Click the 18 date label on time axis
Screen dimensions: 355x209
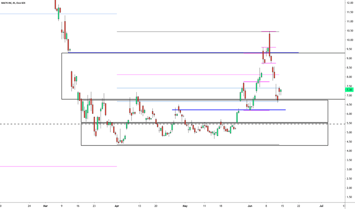(x=221, y=206)
